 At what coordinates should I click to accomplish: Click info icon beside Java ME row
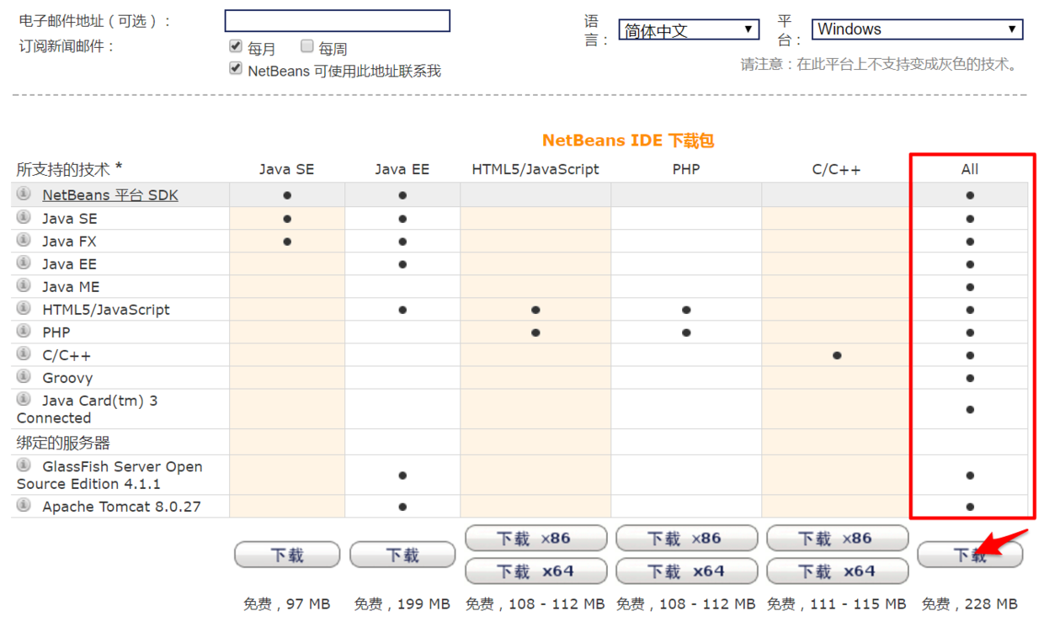pyautogui.click(x=24, y=285)
